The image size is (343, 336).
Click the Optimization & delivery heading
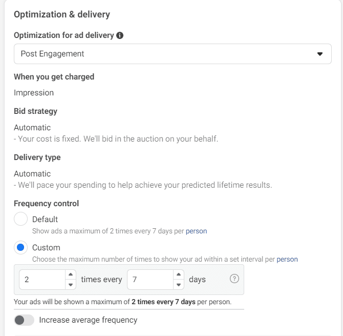[62, 14]
